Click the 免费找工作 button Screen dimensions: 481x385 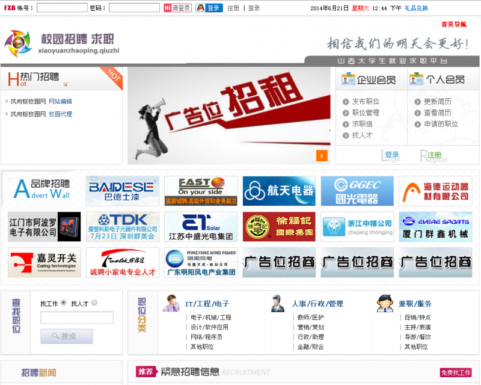pyautogui.click(x=456, y=372)
